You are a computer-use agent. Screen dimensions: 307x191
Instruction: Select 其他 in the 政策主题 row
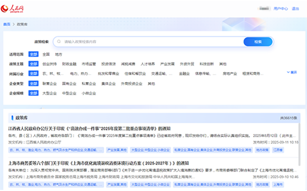coord(223,64)
